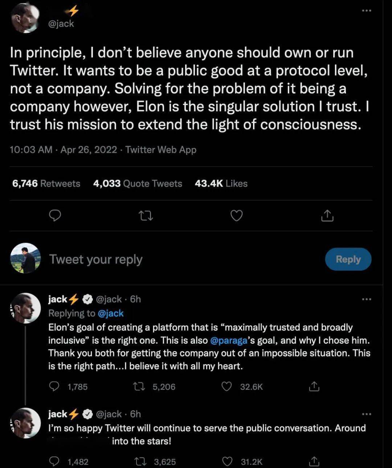Open more options on the main tweet
The height and width of the screenshot is (468, 392).
pyautogui.click(x=367, y=11)
